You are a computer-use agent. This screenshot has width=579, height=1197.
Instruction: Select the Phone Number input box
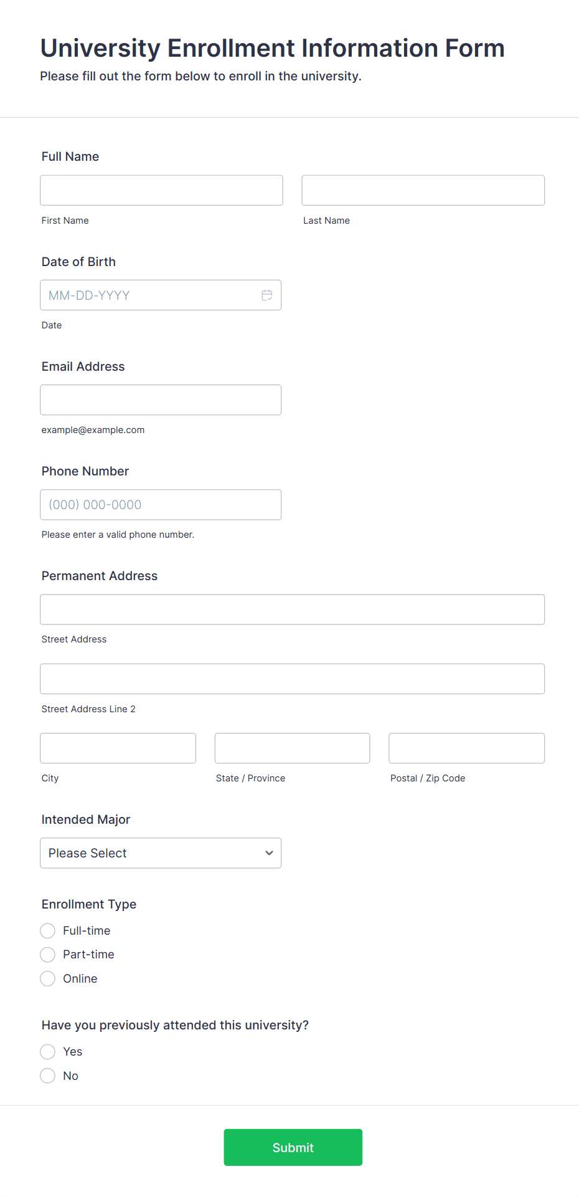(161, 505)
